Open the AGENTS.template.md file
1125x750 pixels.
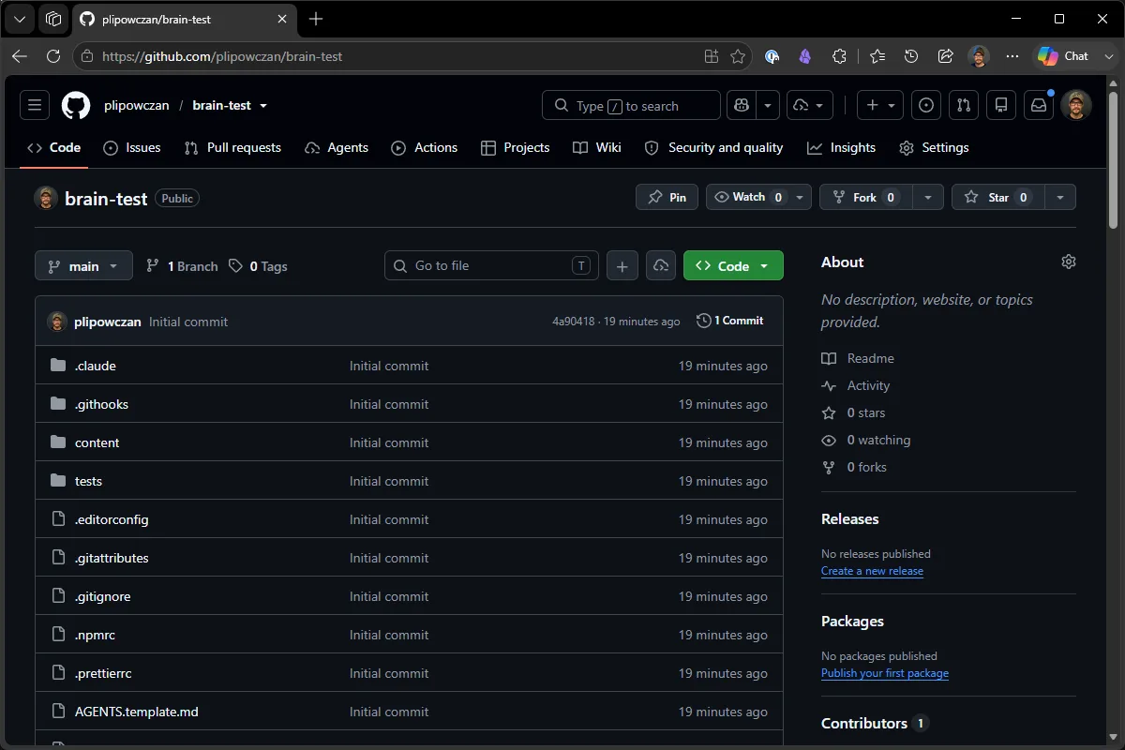(137, 712)
